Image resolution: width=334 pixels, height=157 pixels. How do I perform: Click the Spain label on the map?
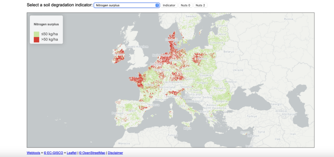tap(132, 111)
